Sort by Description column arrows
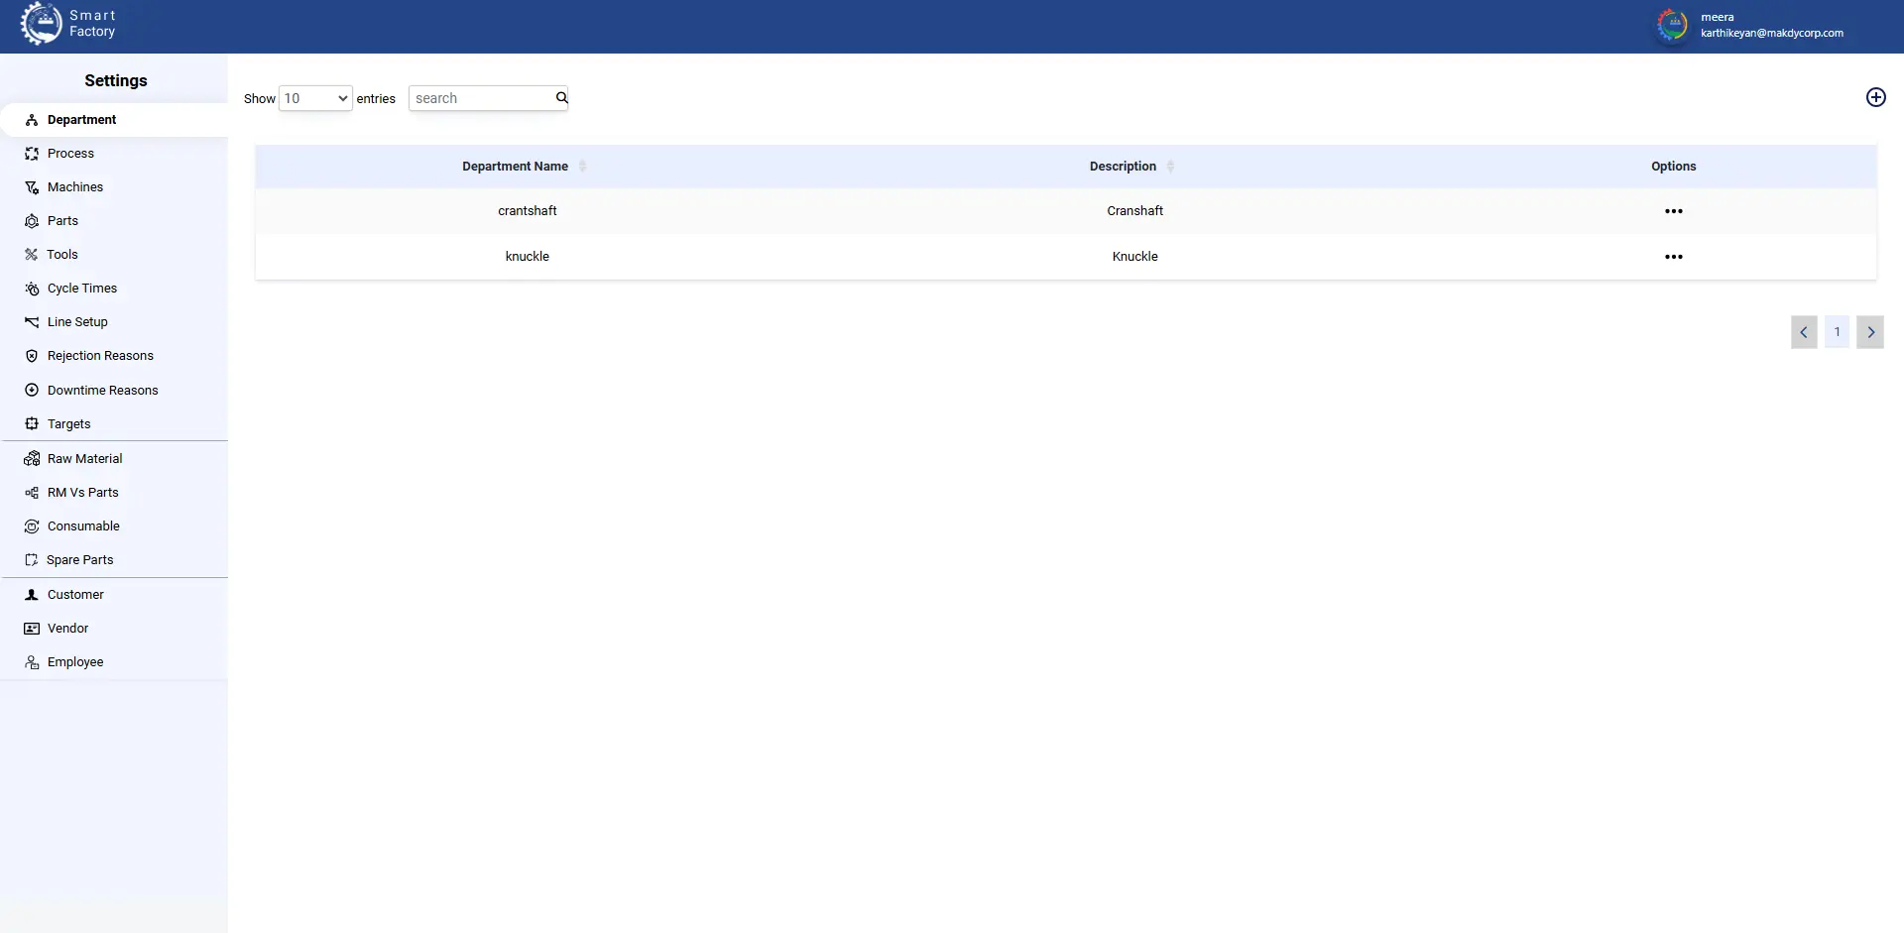 pos(1170,167)
